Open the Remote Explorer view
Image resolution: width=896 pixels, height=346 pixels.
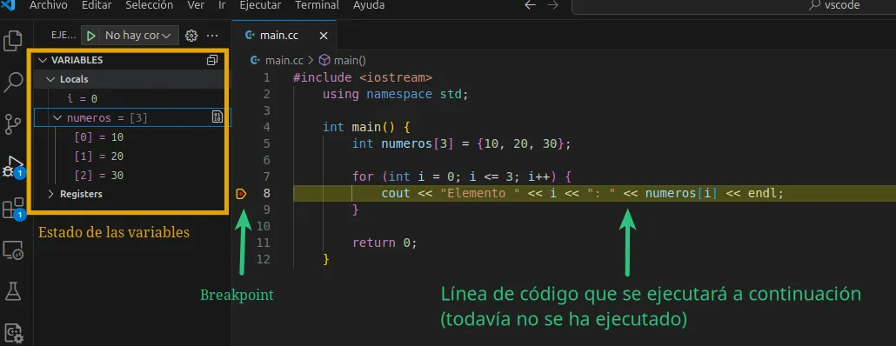pos(12,250)
